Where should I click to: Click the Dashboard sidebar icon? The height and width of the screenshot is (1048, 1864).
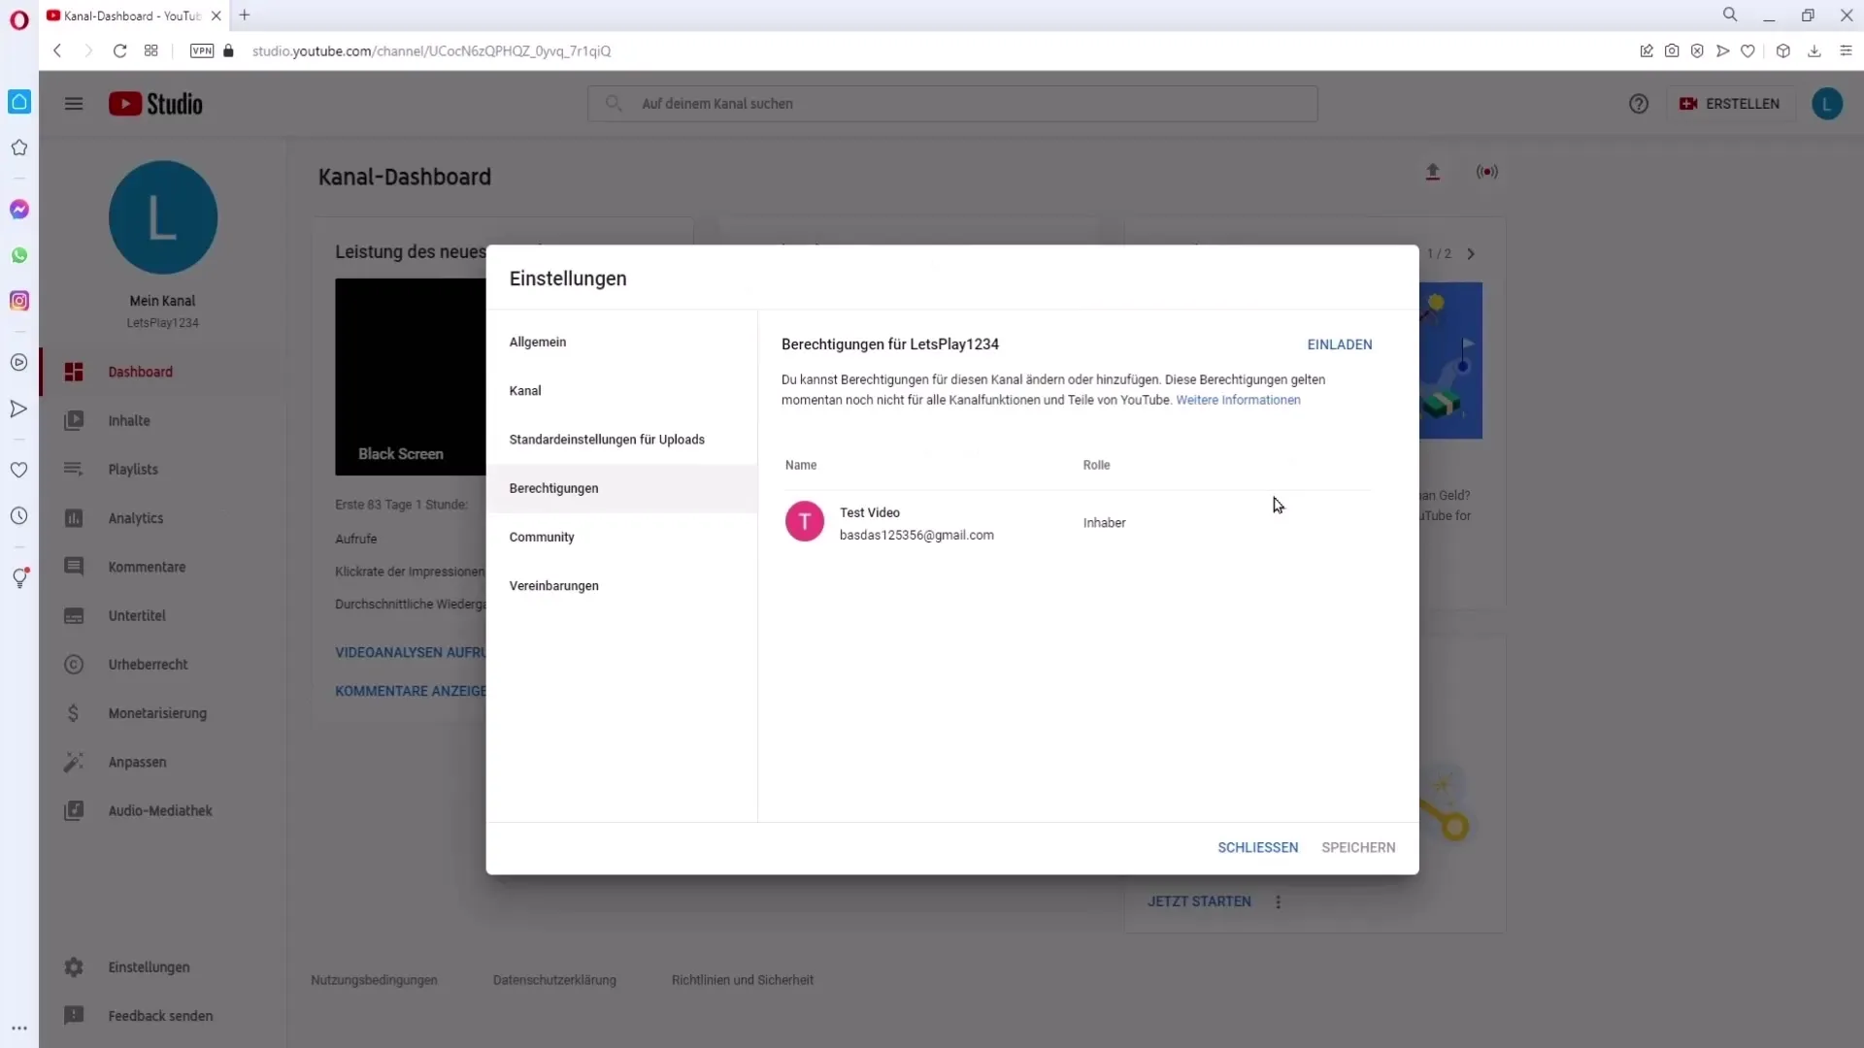point(73,371)
